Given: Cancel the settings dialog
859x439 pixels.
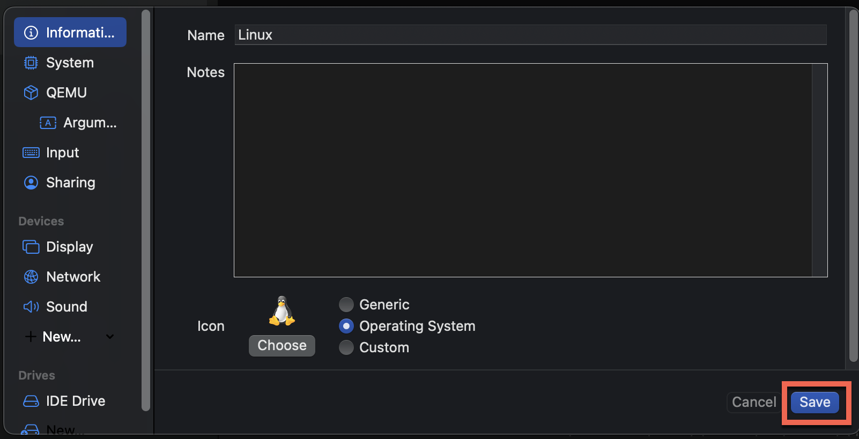Looking at the screenshot, I should (x=753, y=402).
